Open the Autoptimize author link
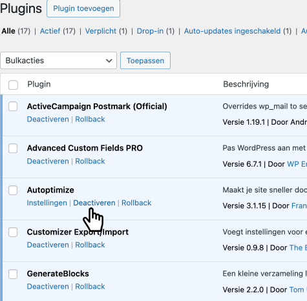This screenshot has width=307, height=301. [x=299, y=206]
